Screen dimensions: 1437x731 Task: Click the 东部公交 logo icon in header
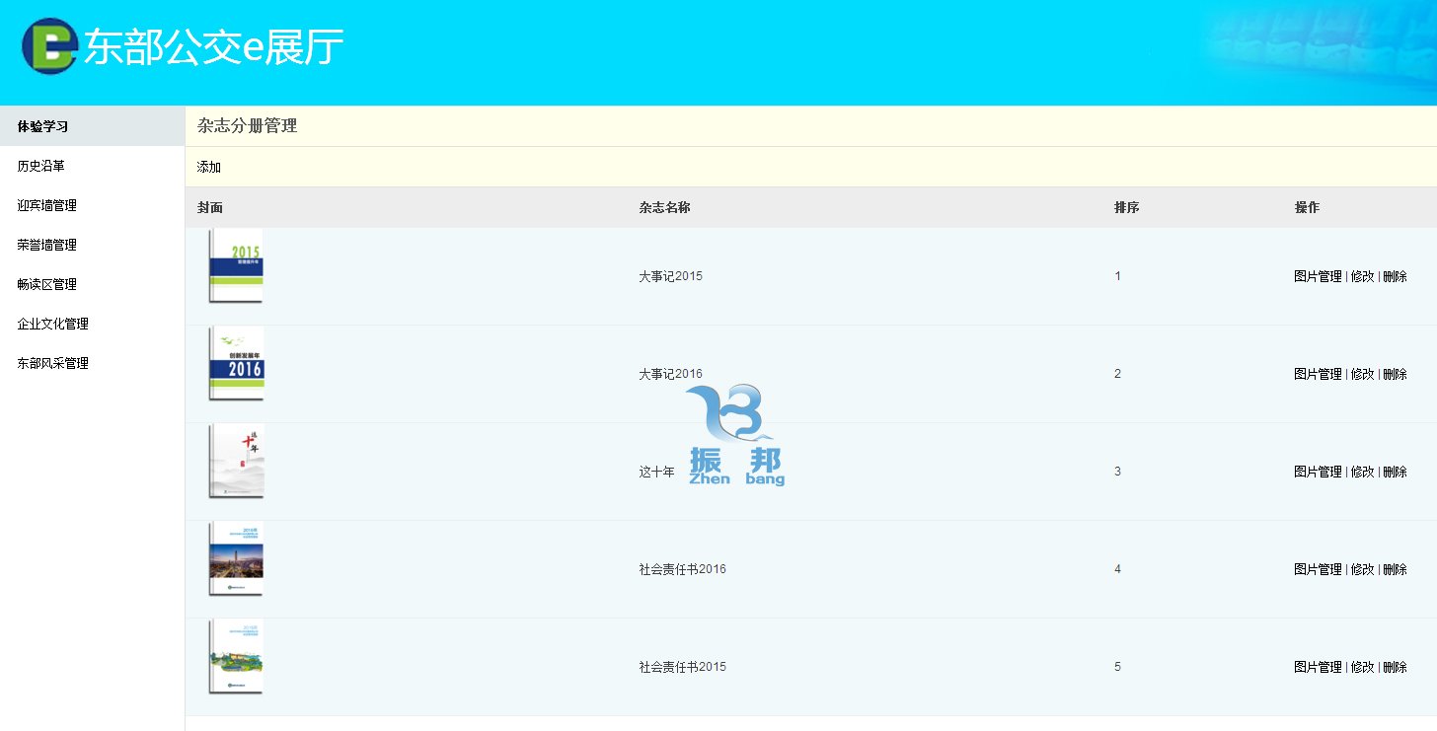48,46
